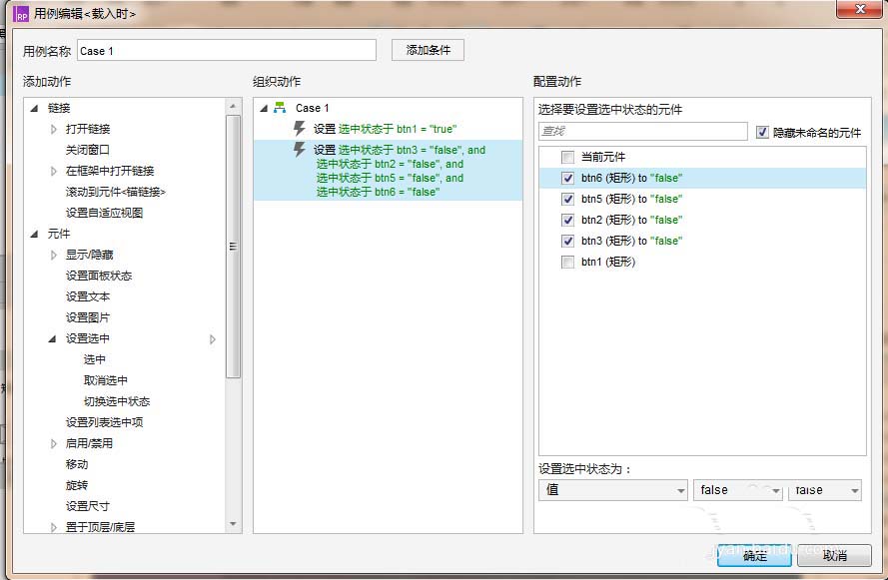Click the 添加条件 button
This screenshot has height=580, width=888.
(429, 50)
